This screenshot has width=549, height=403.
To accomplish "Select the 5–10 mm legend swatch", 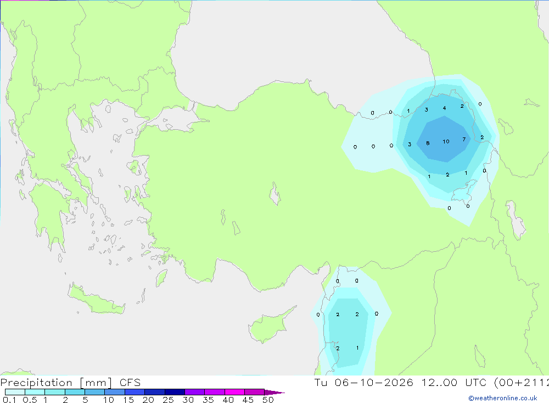I will 95,392.
